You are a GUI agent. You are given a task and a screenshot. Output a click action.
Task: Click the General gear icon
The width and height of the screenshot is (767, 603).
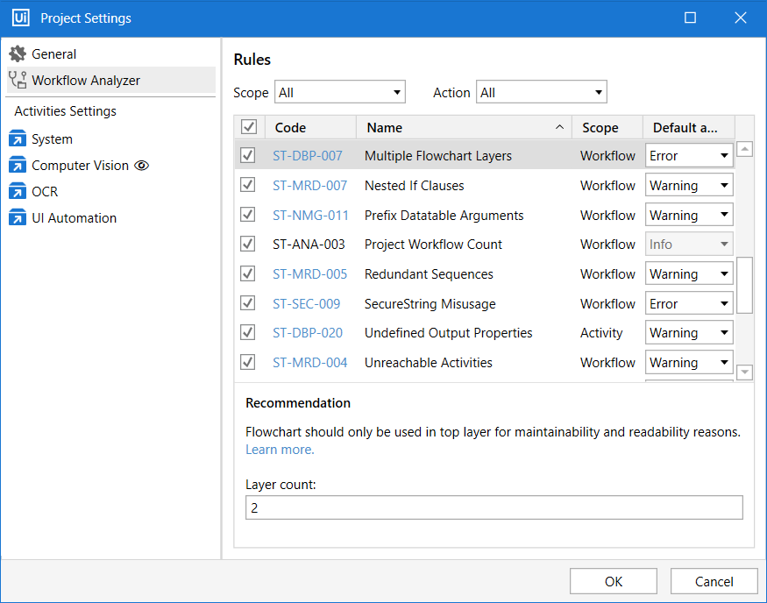coord(18,54)
